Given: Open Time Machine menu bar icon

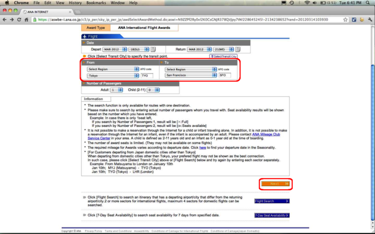Looking at the screenshot, I should (x=292, y=3).
